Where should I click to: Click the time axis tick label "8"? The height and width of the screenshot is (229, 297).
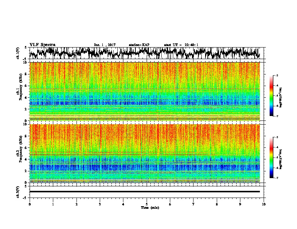coord(217,204)
